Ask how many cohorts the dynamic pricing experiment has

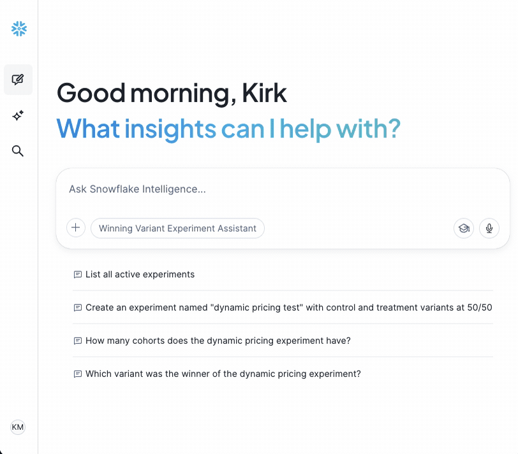pyautogui.click(x=217, y=340)
